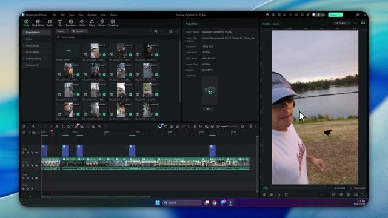The width and height of the screenshot is (388, 218).
Task: Mute the Audio 1 track
Action: tap(28, 188)
